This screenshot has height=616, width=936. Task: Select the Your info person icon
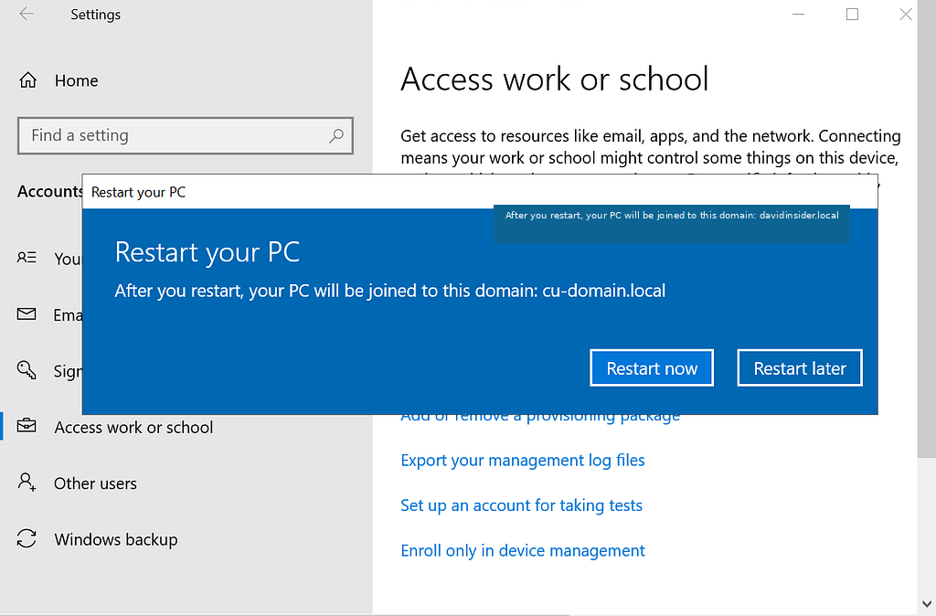[x=27, y=258]
